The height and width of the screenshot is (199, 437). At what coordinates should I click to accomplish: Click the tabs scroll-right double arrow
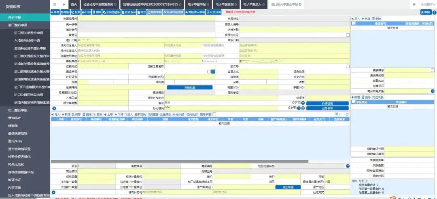(x=414, y=4)
